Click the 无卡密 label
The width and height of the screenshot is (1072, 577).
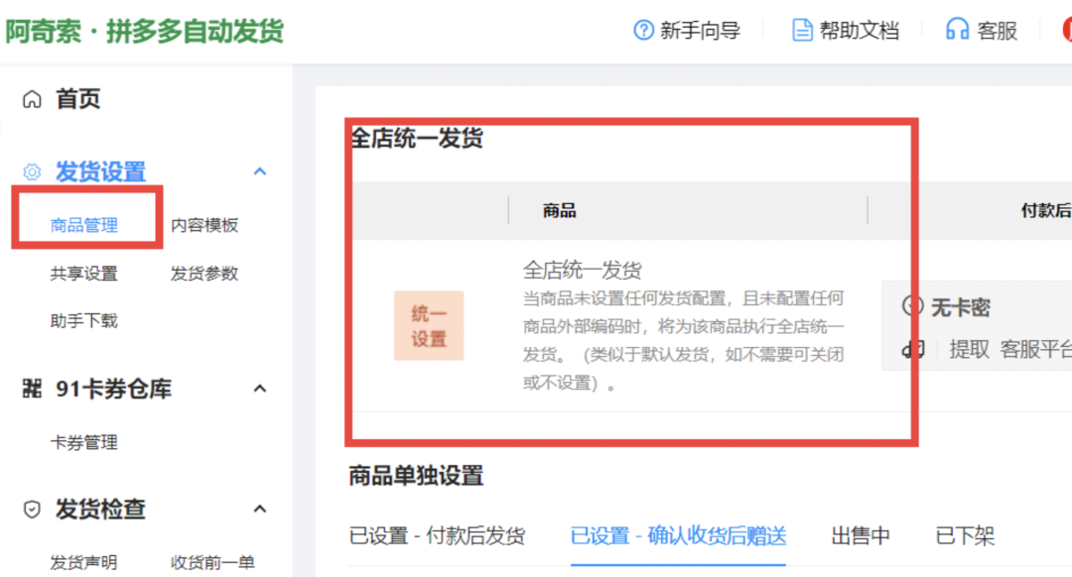(x=961, y=307)
